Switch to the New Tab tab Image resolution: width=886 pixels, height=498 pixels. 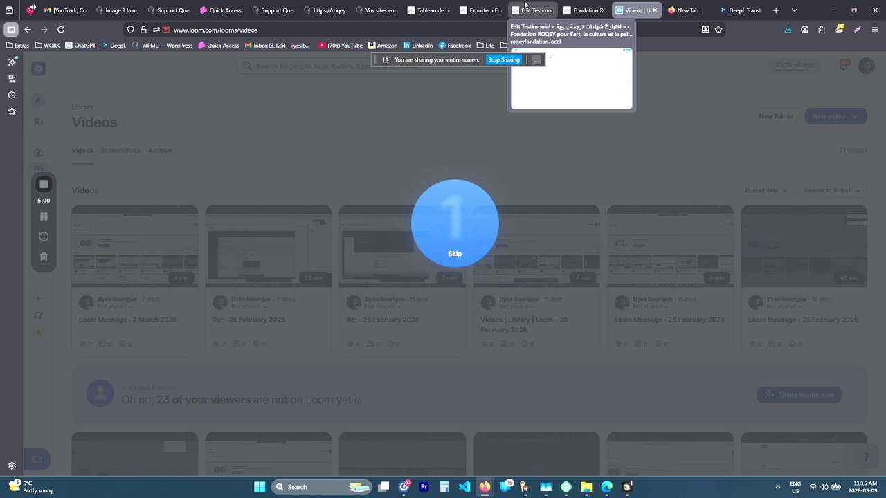point(687,10)
